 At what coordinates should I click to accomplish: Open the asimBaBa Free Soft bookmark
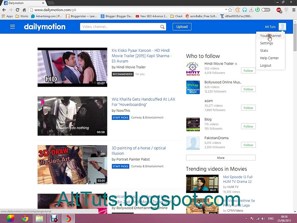[x=201, y=16]
